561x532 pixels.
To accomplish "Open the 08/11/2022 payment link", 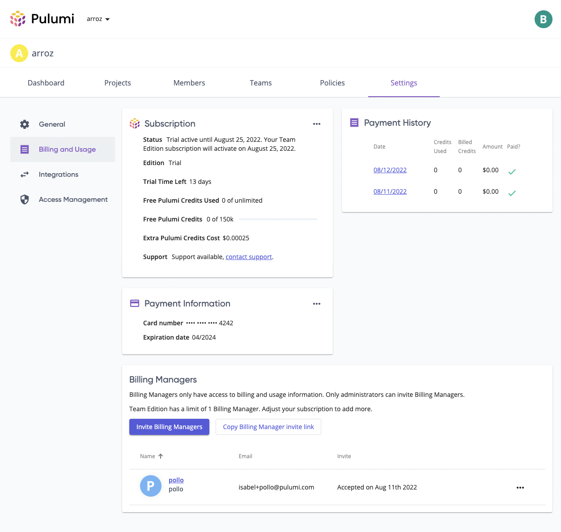I will pos(390,192).
